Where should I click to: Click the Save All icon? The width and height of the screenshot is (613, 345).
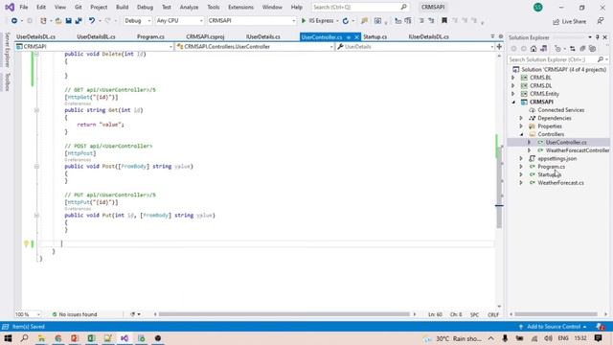[x=79, y=21]
